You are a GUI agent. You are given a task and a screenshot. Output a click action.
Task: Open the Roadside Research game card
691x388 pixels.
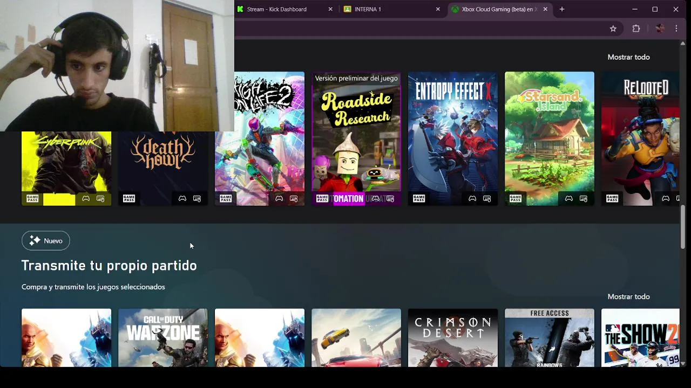coord(356,139)
